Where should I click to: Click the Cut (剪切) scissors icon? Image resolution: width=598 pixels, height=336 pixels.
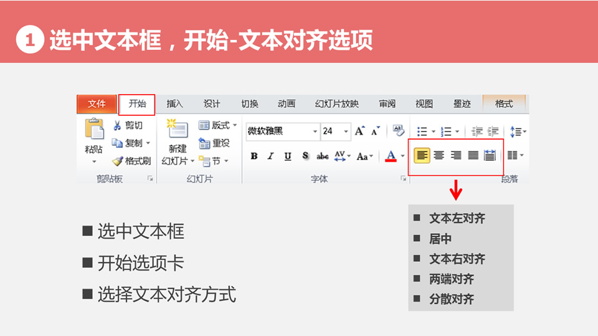[x=117, y=125]
